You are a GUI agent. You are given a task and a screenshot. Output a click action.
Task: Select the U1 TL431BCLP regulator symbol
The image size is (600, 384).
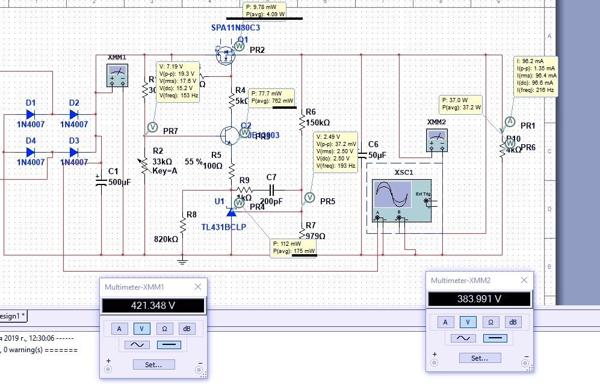(x=231, y=212)
